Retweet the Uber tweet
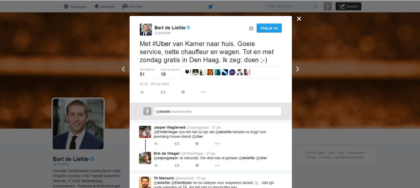Screen dimensions: 420x188 coord(163,92)
